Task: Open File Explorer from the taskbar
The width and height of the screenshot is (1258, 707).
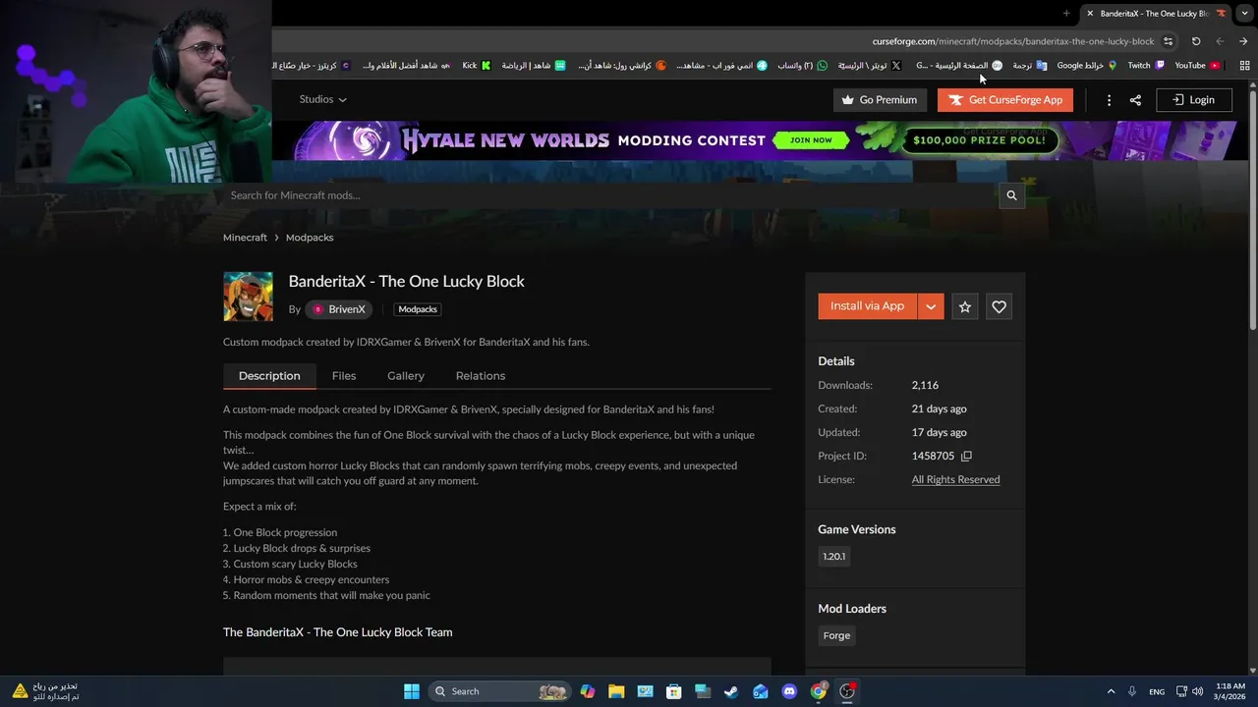Action: (616, 691)
